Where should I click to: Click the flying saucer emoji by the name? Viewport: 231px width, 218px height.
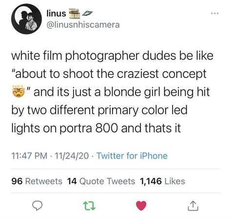[87, 13]
